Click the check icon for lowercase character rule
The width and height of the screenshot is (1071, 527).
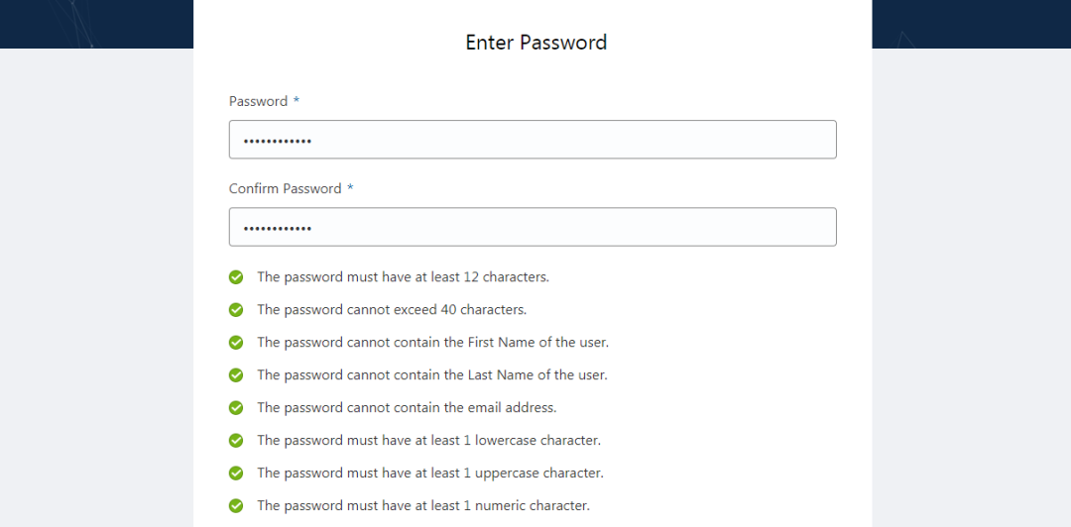click(236, 441)
